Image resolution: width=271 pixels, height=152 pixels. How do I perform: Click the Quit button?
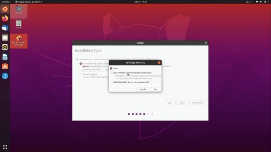[x=169, y=103]
